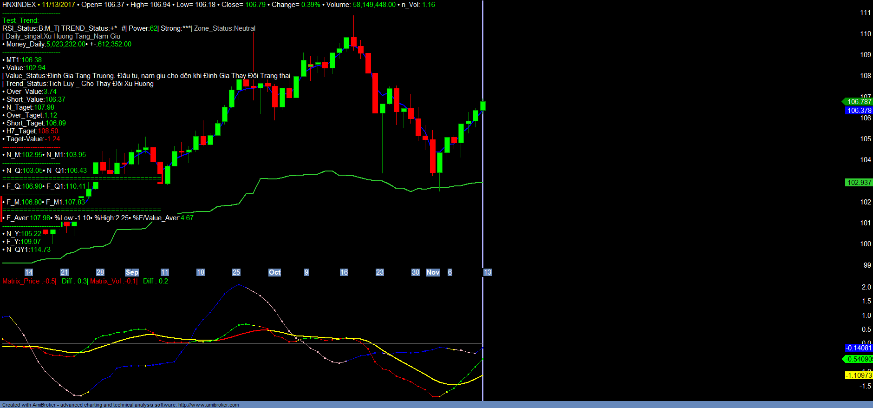
Task: Click date marker 25 on the axis
Action: (236, 272)
